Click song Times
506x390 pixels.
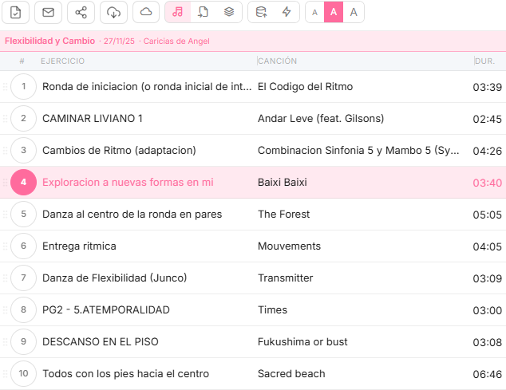(272, 310)
